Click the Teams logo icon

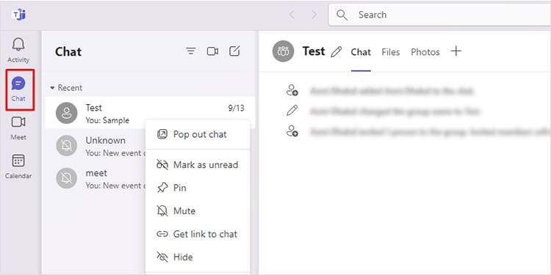coord(18,15)
